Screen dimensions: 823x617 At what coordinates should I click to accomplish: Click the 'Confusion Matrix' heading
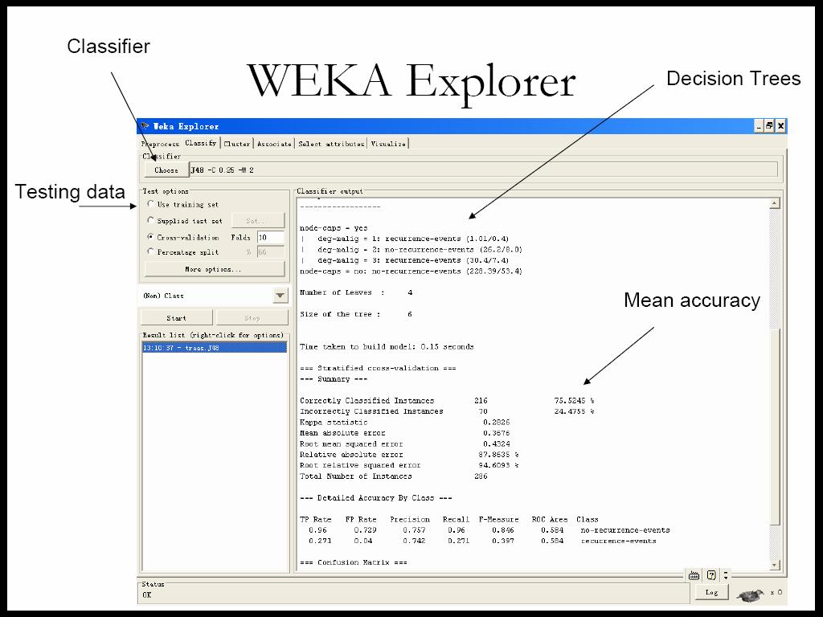(354, 562)
